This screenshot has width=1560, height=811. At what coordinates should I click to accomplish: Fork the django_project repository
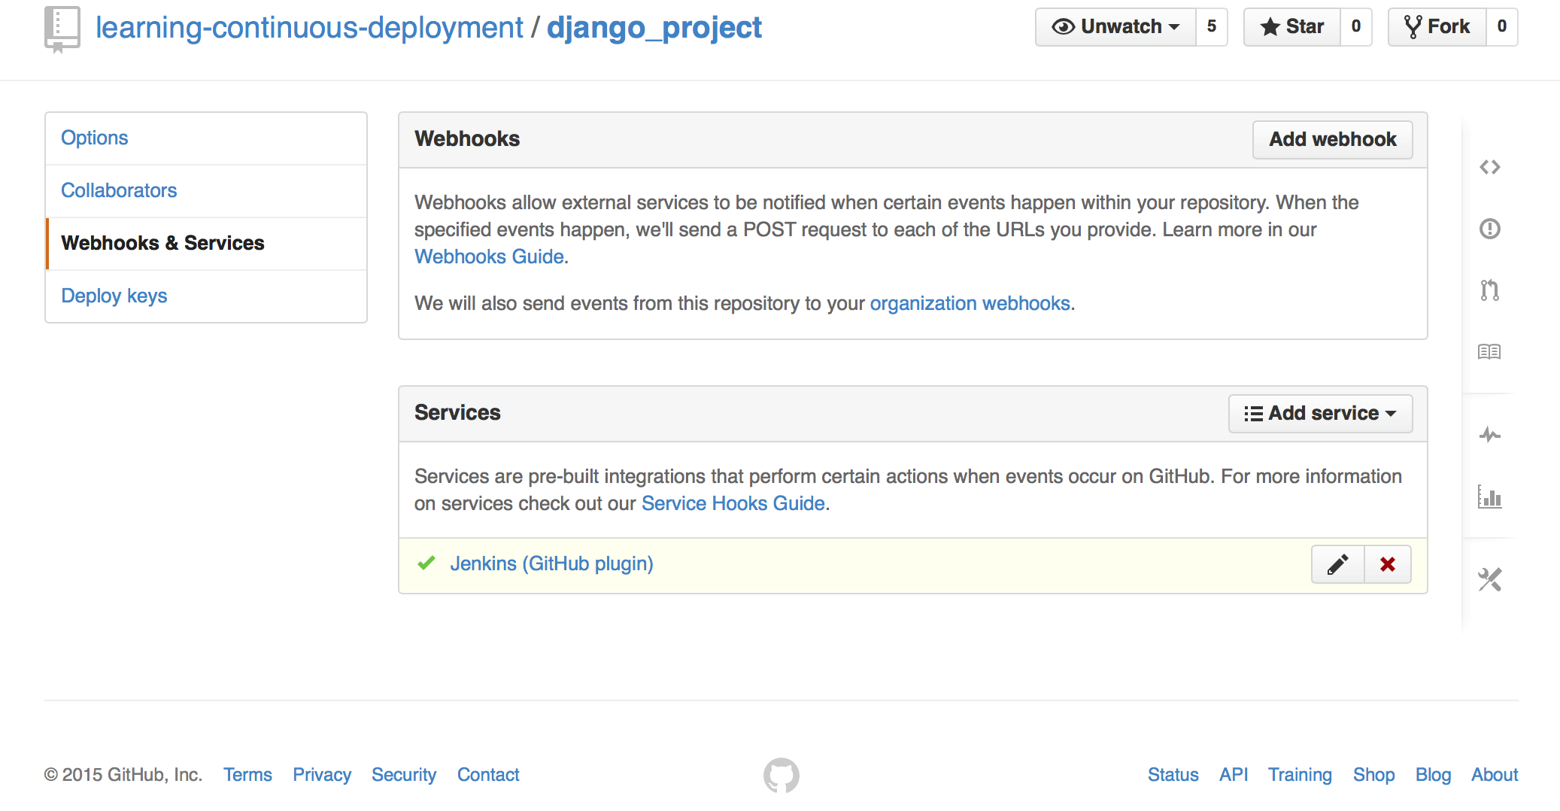1437,27
